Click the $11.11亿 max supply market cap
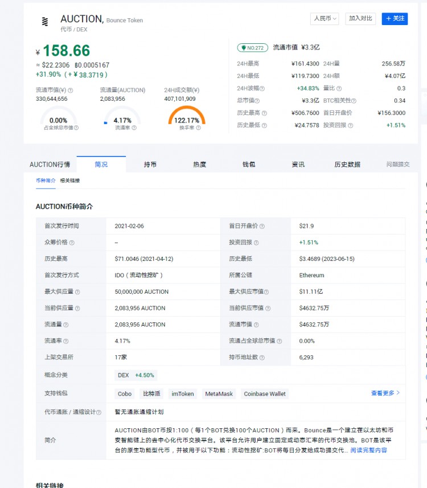The width and height of the screenshot is (427, 488). pyautogui.click(x=311, y=292)
